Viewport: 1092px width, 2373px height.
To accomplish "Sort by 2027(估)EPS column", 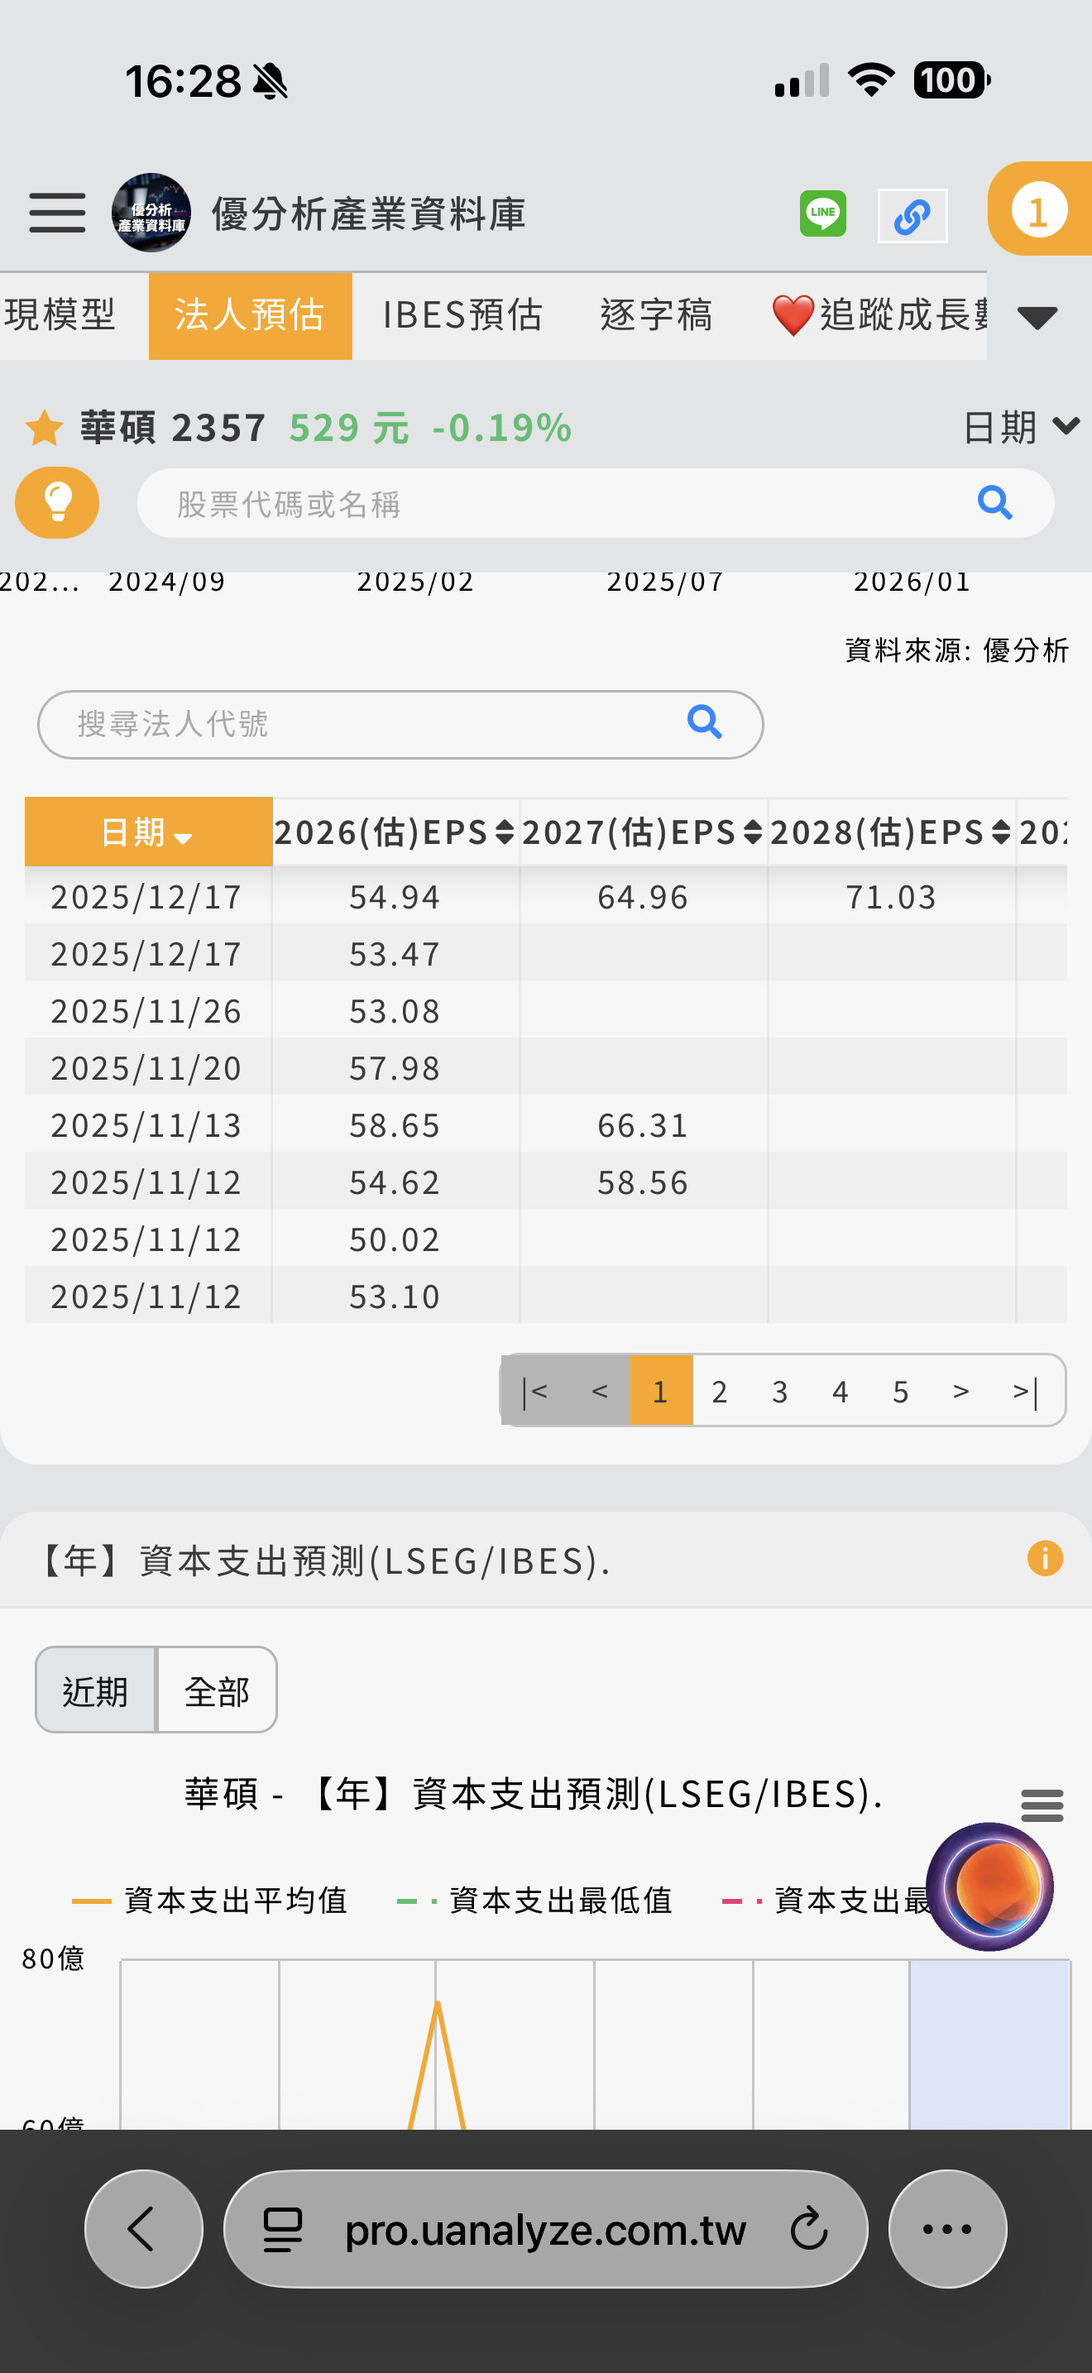I will (x=644, y=832).
